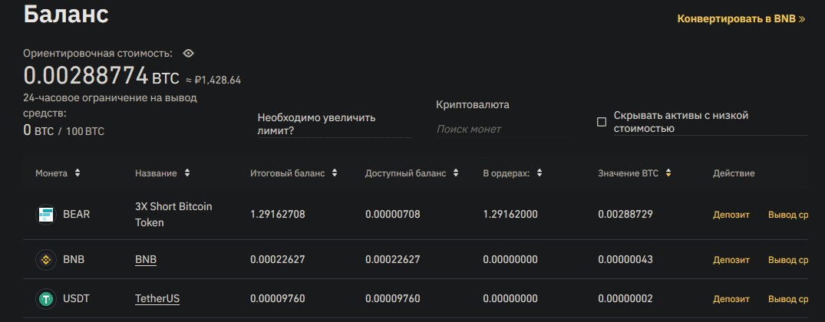Check the hide low-value assets checkbox
Image resolution: width=825 pixels, height=322 pixels.
pos(602,122)
